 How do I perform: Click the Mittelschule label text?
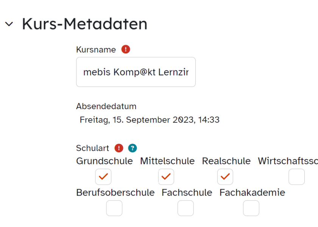(x=167, y=161)
